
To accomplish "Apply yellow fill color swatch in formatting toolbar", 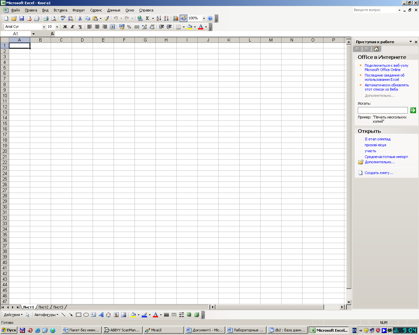I will pos(190,27).
